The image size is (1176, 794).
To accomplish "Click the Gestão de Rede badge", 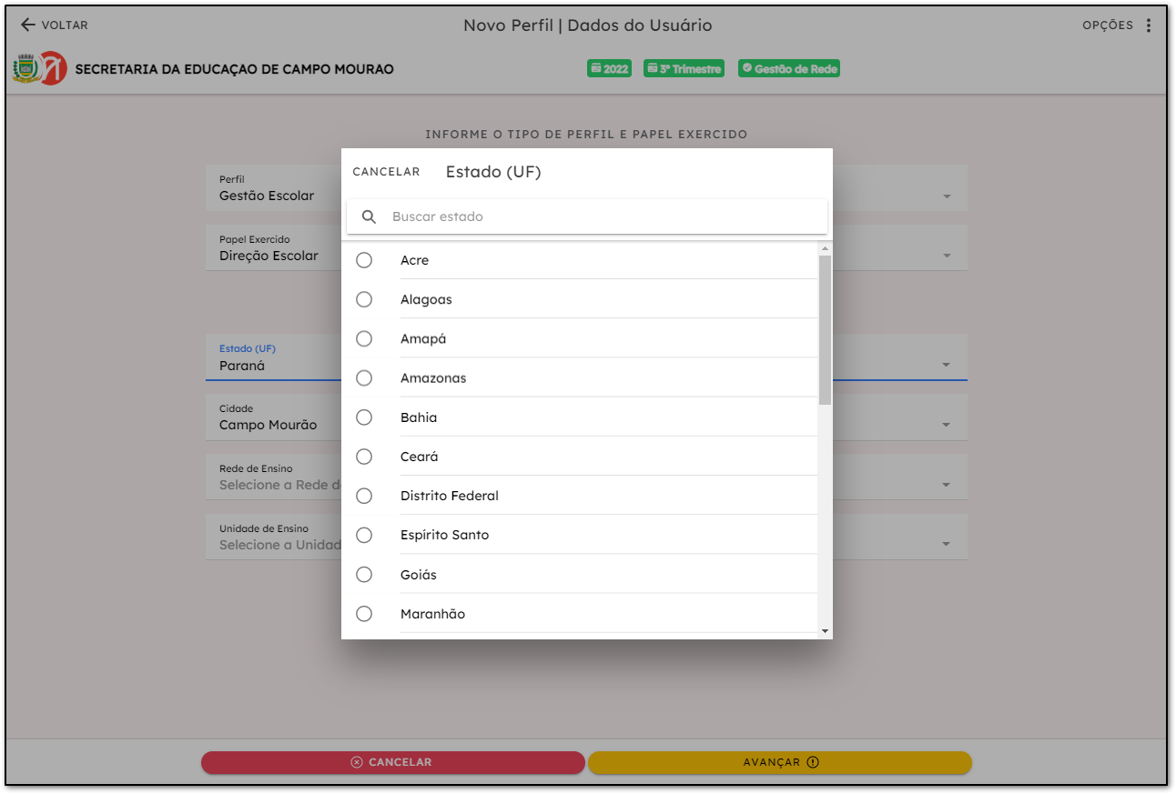I will point(788,69).
